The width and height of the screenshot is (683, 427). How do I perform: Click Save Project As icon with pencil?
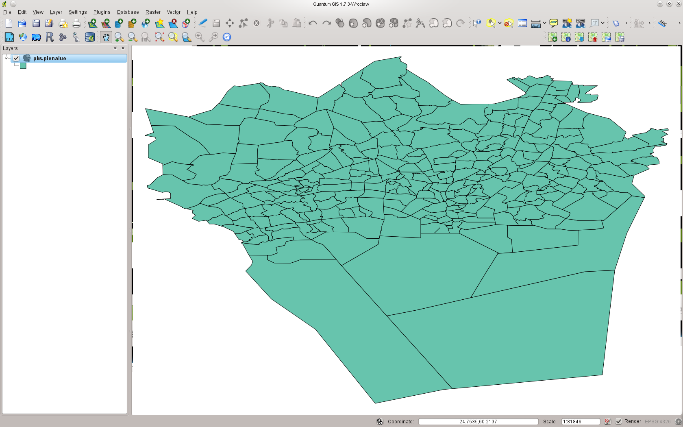pyautogui.click(x=49, y=23)
